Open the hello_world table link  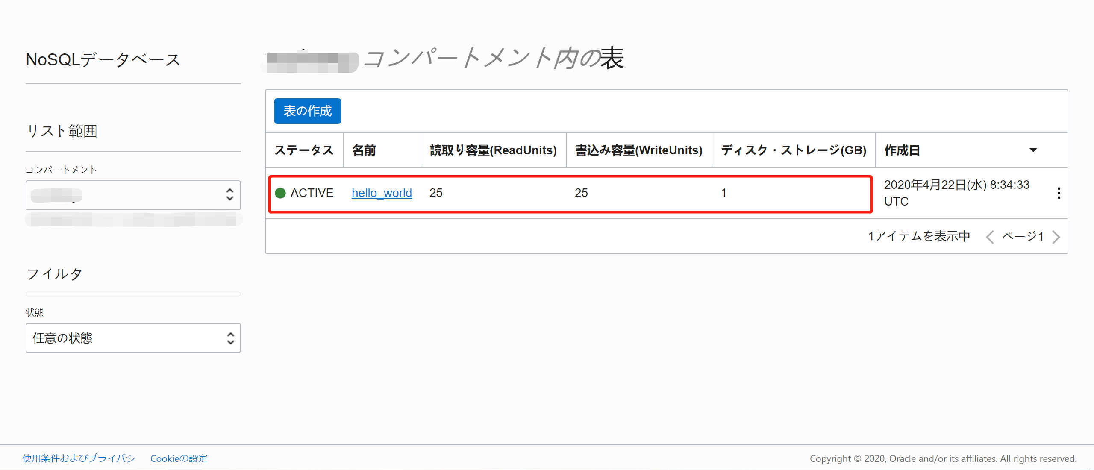[382, 193]
